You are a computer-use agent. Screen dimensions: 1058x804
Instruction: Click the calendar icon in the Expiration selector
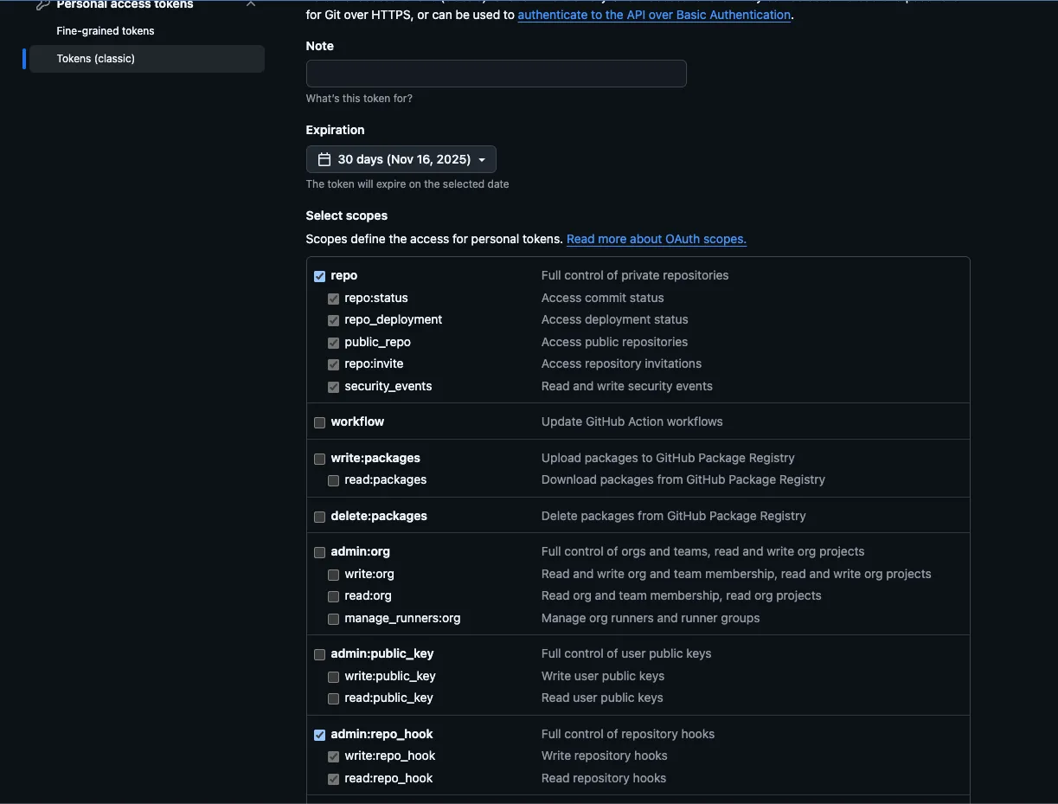(x=324, y=158)
